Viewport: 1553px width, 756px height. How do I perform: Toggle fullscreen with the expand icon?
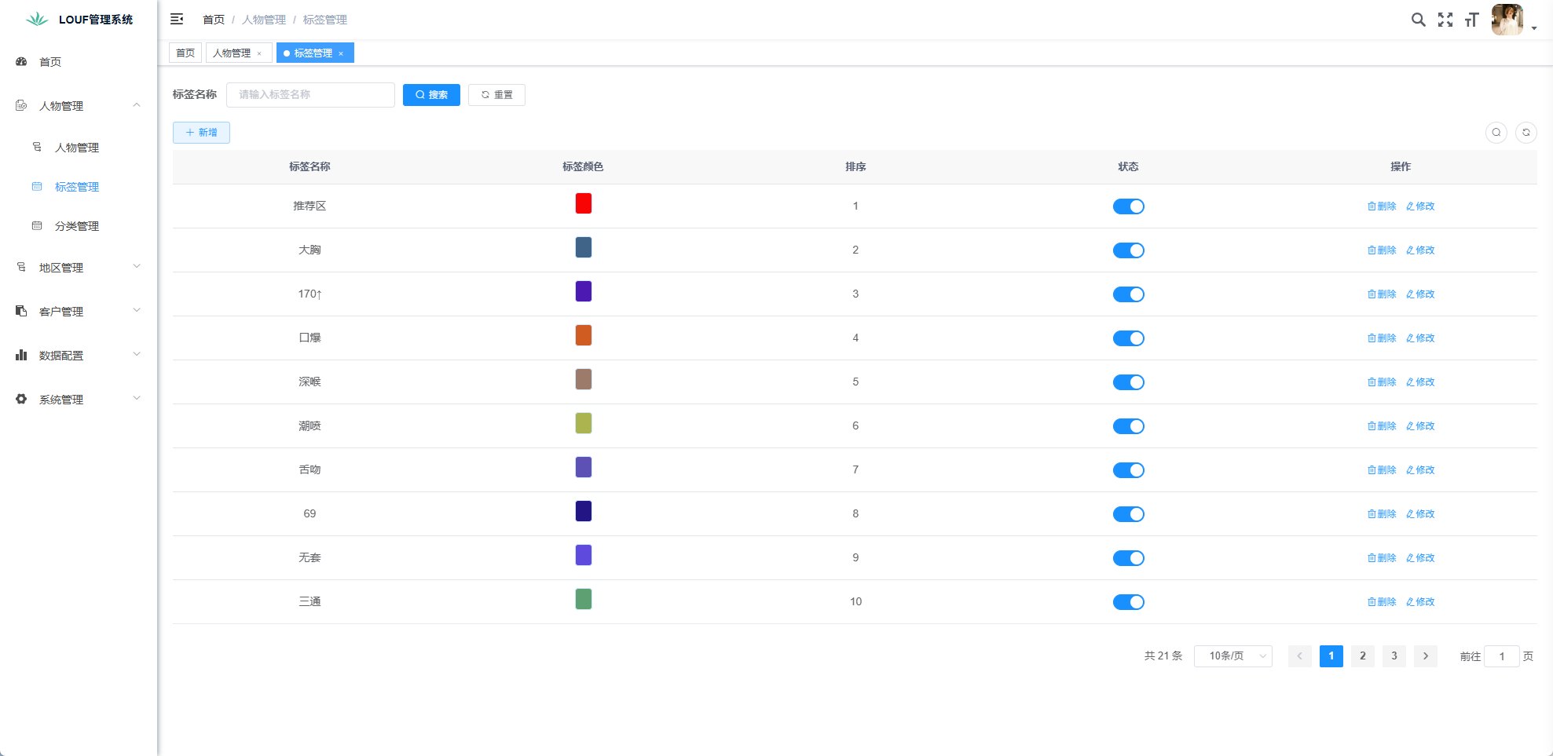click(x=1445, y=20)
